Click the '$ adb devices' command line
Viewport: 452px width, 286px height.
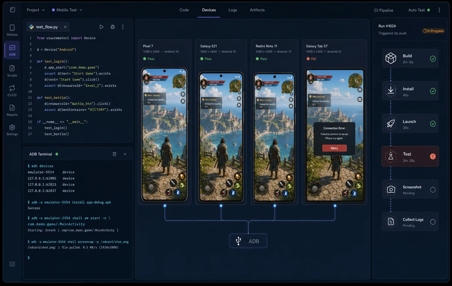pos(40,166)
